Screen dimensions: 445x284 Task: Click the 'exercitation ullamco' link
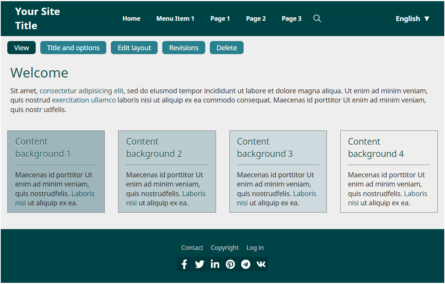click(84, 100)
